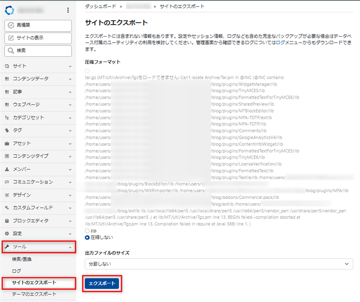Viewport: 360px width, 302px height.
Task: Click the wrench icon beside ツール
Action: tap(7, 247)
